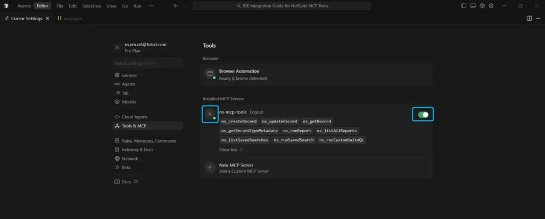The image size is (545, 219).
Task: Navigate back with the left arrow
Action: coord(176,6)
